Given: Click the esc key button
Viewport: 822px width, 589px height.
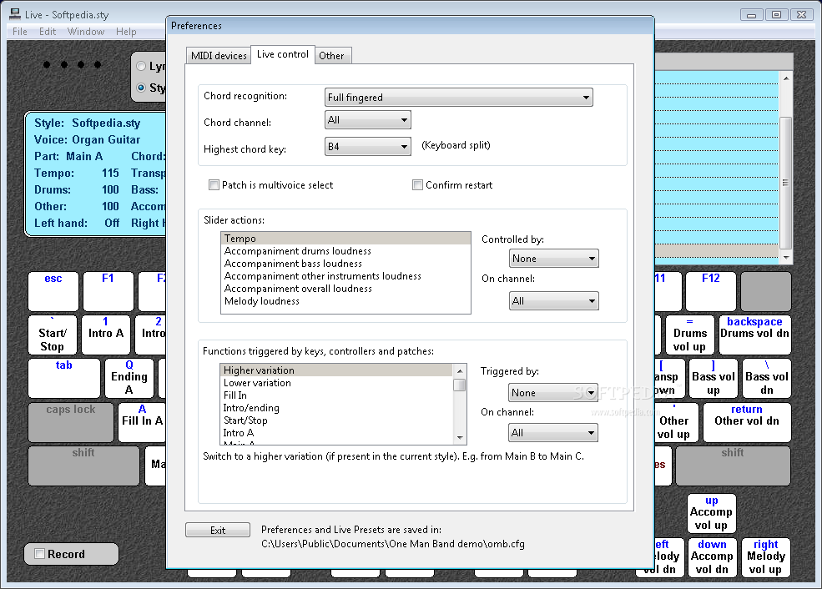Looking at the screenshot, I should (53, 291).
